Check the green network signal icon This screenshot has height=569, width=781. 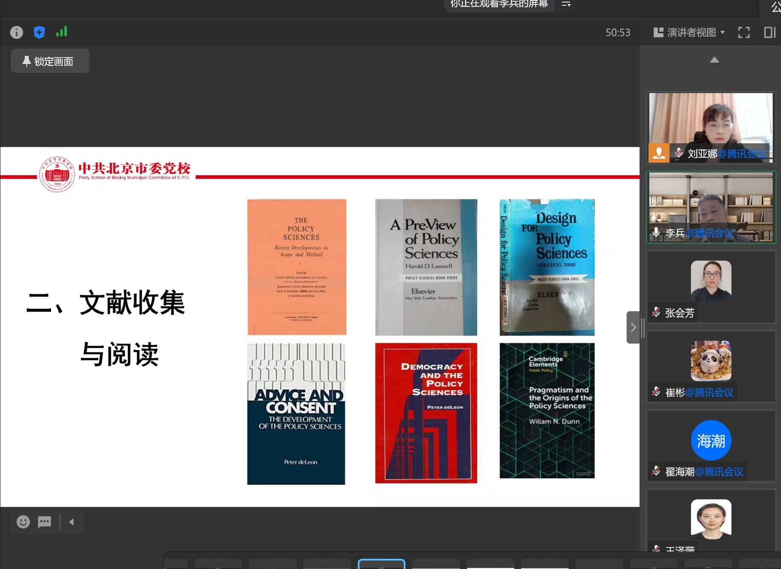coord(62,32)
